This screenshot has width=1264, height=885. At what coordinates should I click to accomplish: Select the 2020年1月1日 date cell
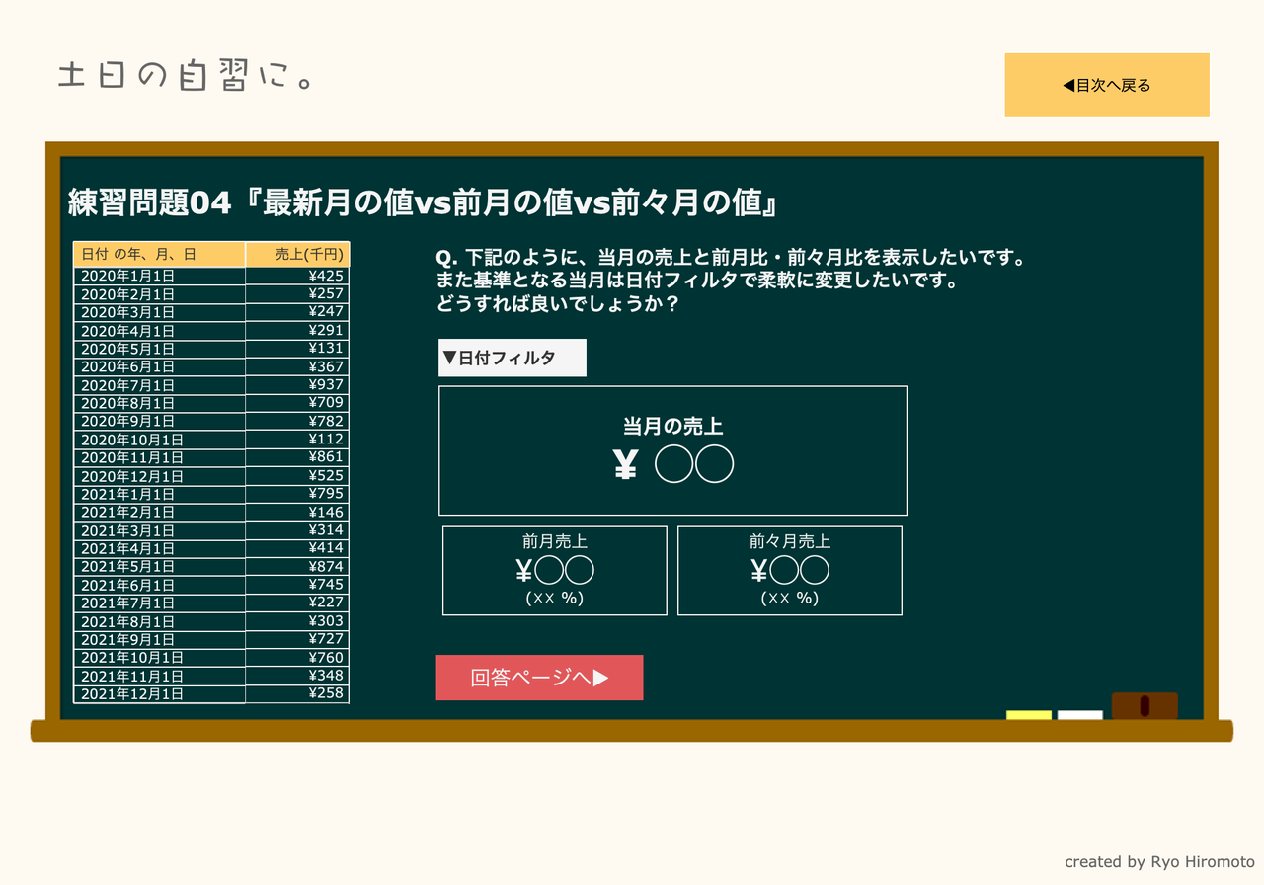[159, 277]
